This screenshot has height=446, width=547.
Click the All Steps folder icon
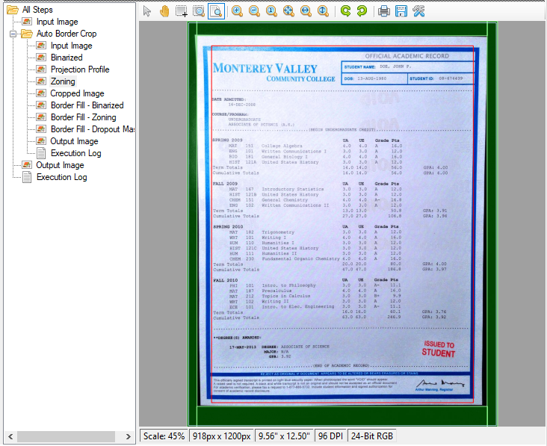click(13, 10)
